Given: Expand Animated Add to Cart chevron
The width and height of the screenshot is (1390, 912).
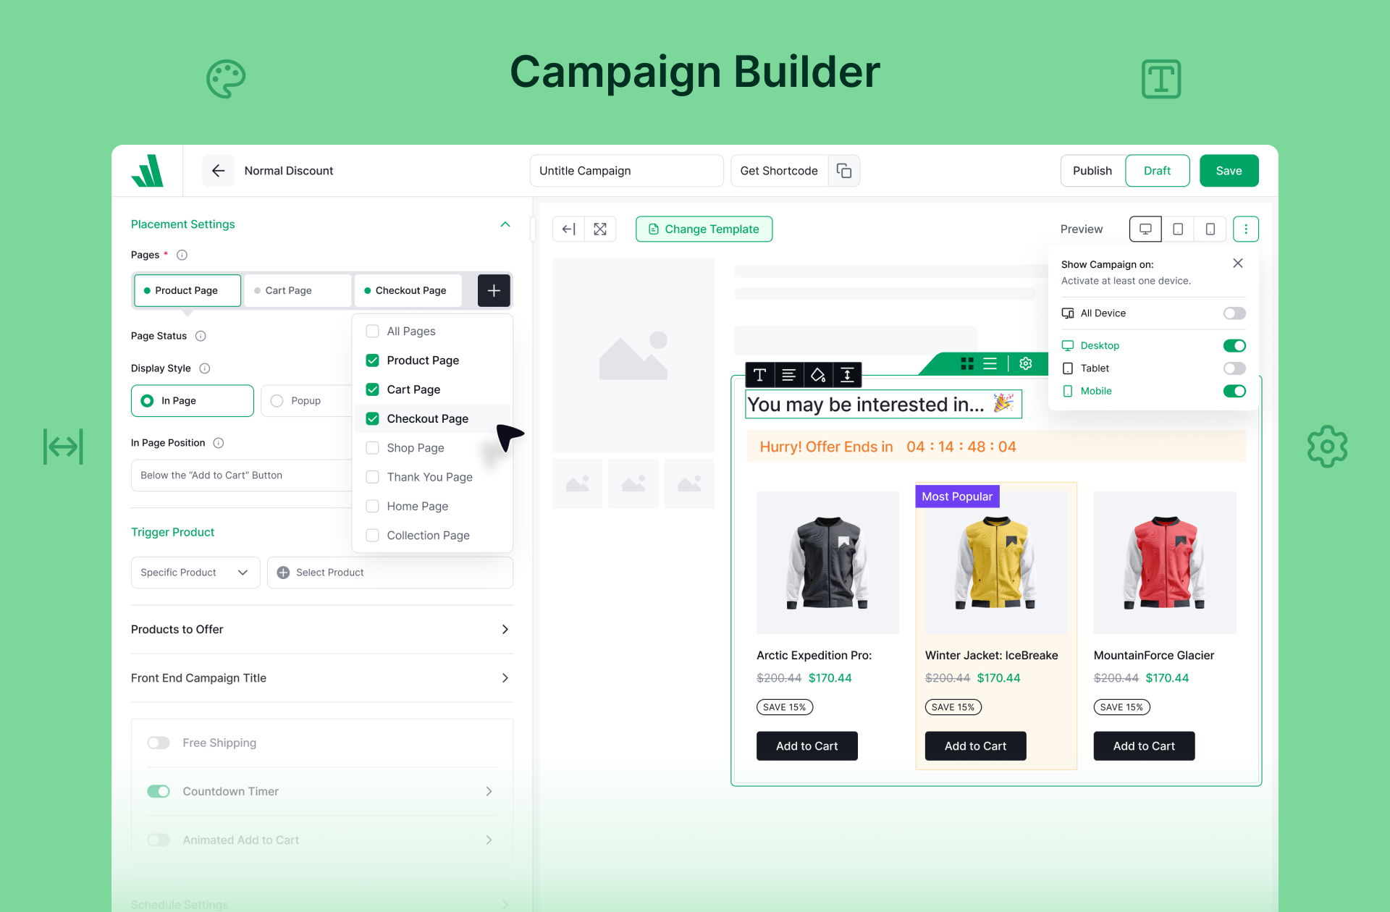Looking at the screenshot, I should click(x=489, y=840).
